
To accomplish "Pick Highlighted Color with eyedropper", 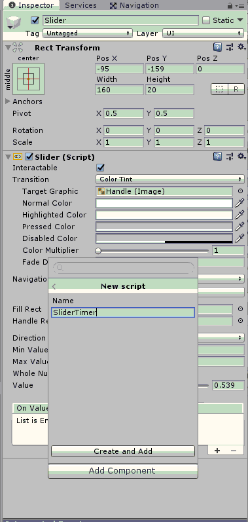I will 239,215.
